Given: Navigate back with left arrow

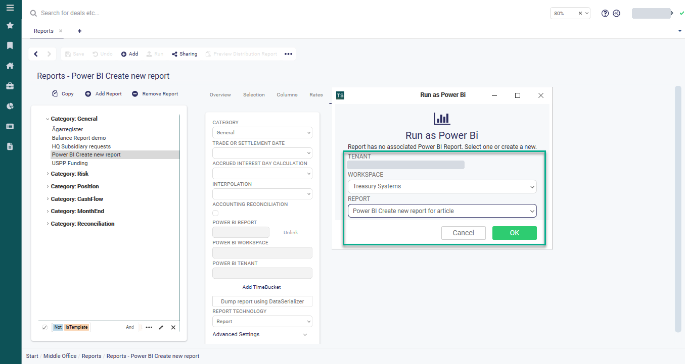Looking at the screenshot, I should pyautogui.click(x=36, y=54).
